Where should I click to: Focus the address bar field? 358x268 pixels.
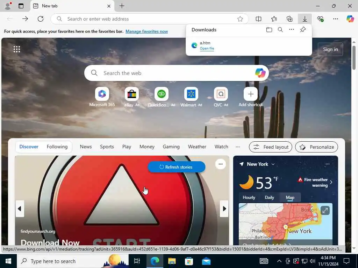(150, 19)
